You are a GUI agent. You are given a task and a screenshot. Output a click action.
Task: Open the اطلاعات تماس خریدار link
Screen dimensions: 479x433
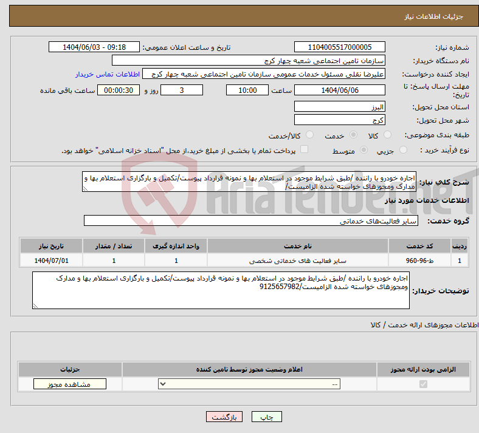click(x=108, y=74)
